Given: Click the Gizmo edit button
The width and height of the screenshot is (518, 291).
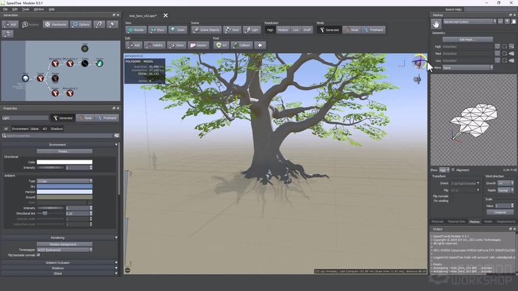Looking at the screenshot, I should tap(177, 45).
